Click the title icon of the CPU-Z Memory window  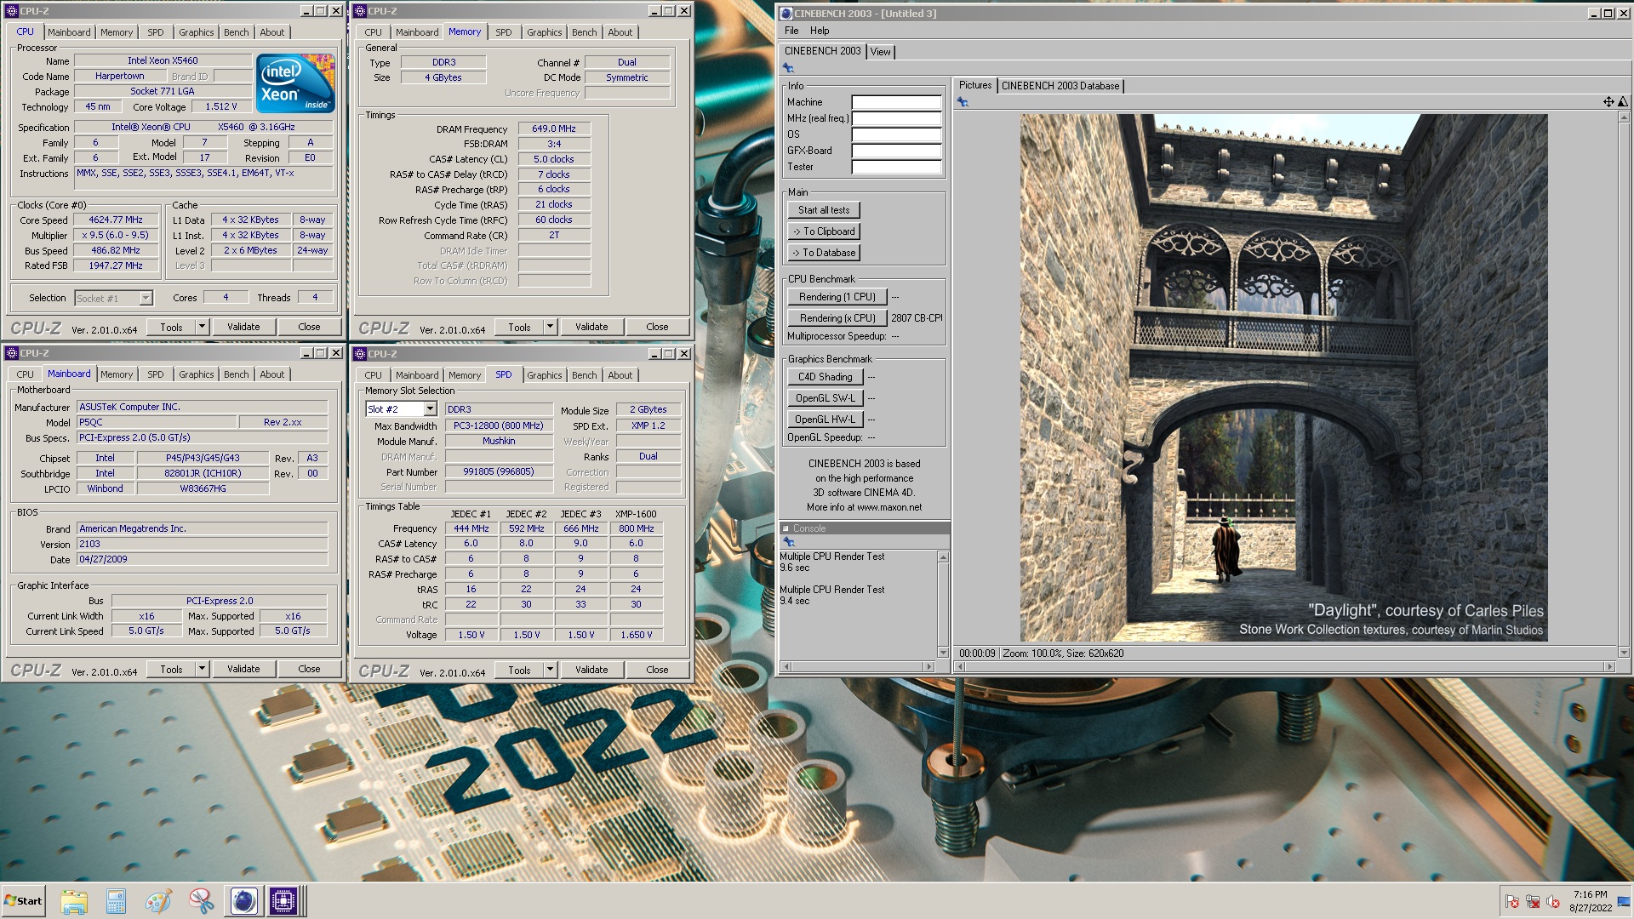pos(359,11)
